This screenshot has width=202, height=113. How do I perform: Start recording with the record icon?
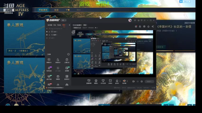pyautogui.click(x=134, y=81)
